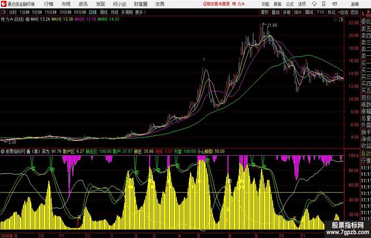The height and width of the screenshot is (238, 371).
Task: Click the 21.88 high price label
Action: click(x=272, y=25)
